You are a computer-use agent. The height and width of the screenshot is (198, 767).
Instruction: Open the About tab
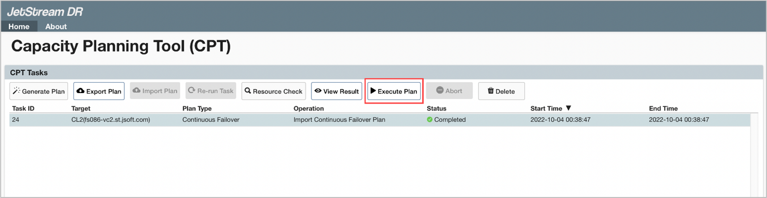pos(56,26)
